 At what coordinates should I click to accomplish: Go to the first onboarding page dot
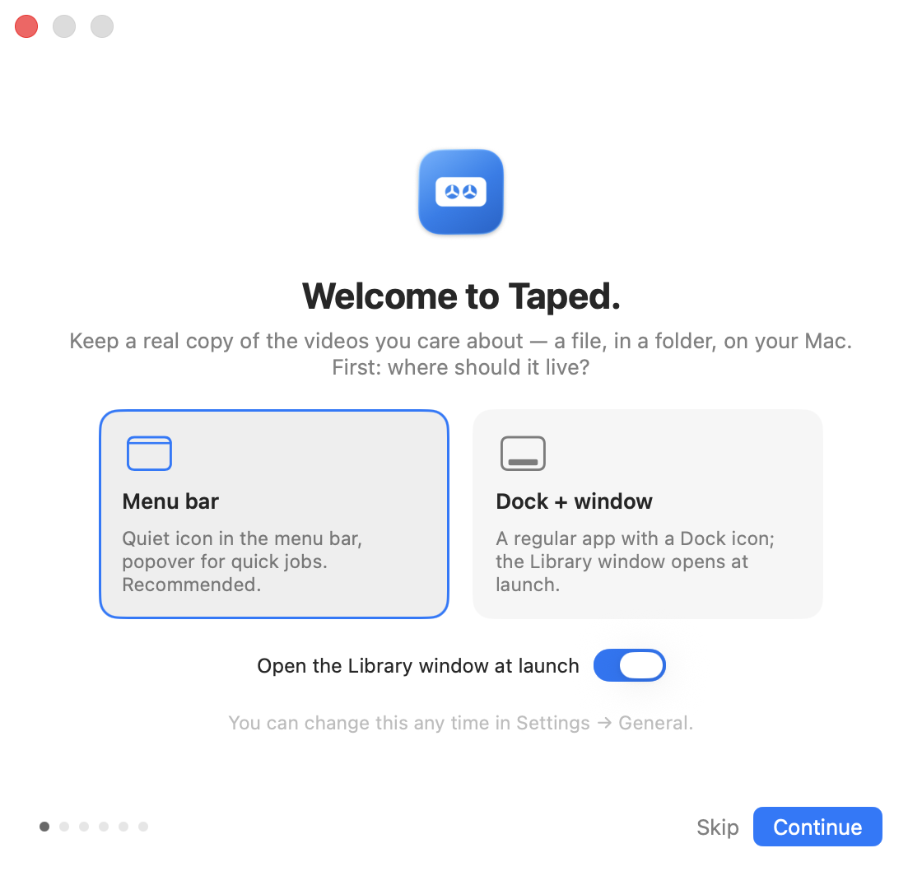click(x=44, y=827)
